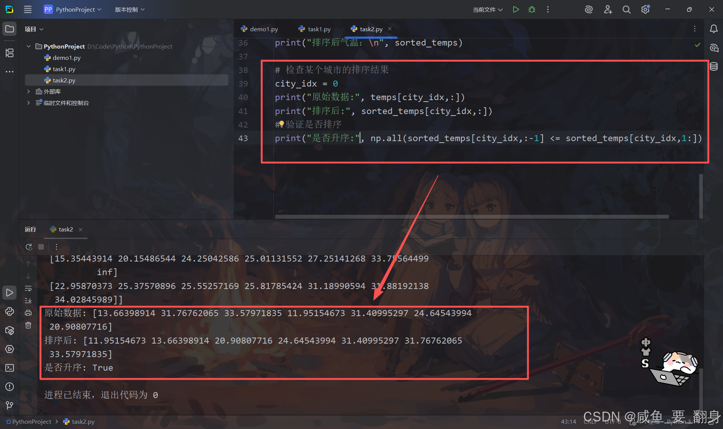Viewport: 723px width, 429px height.
Task: Open task1.py in project tree
Action: coord(64,69)
